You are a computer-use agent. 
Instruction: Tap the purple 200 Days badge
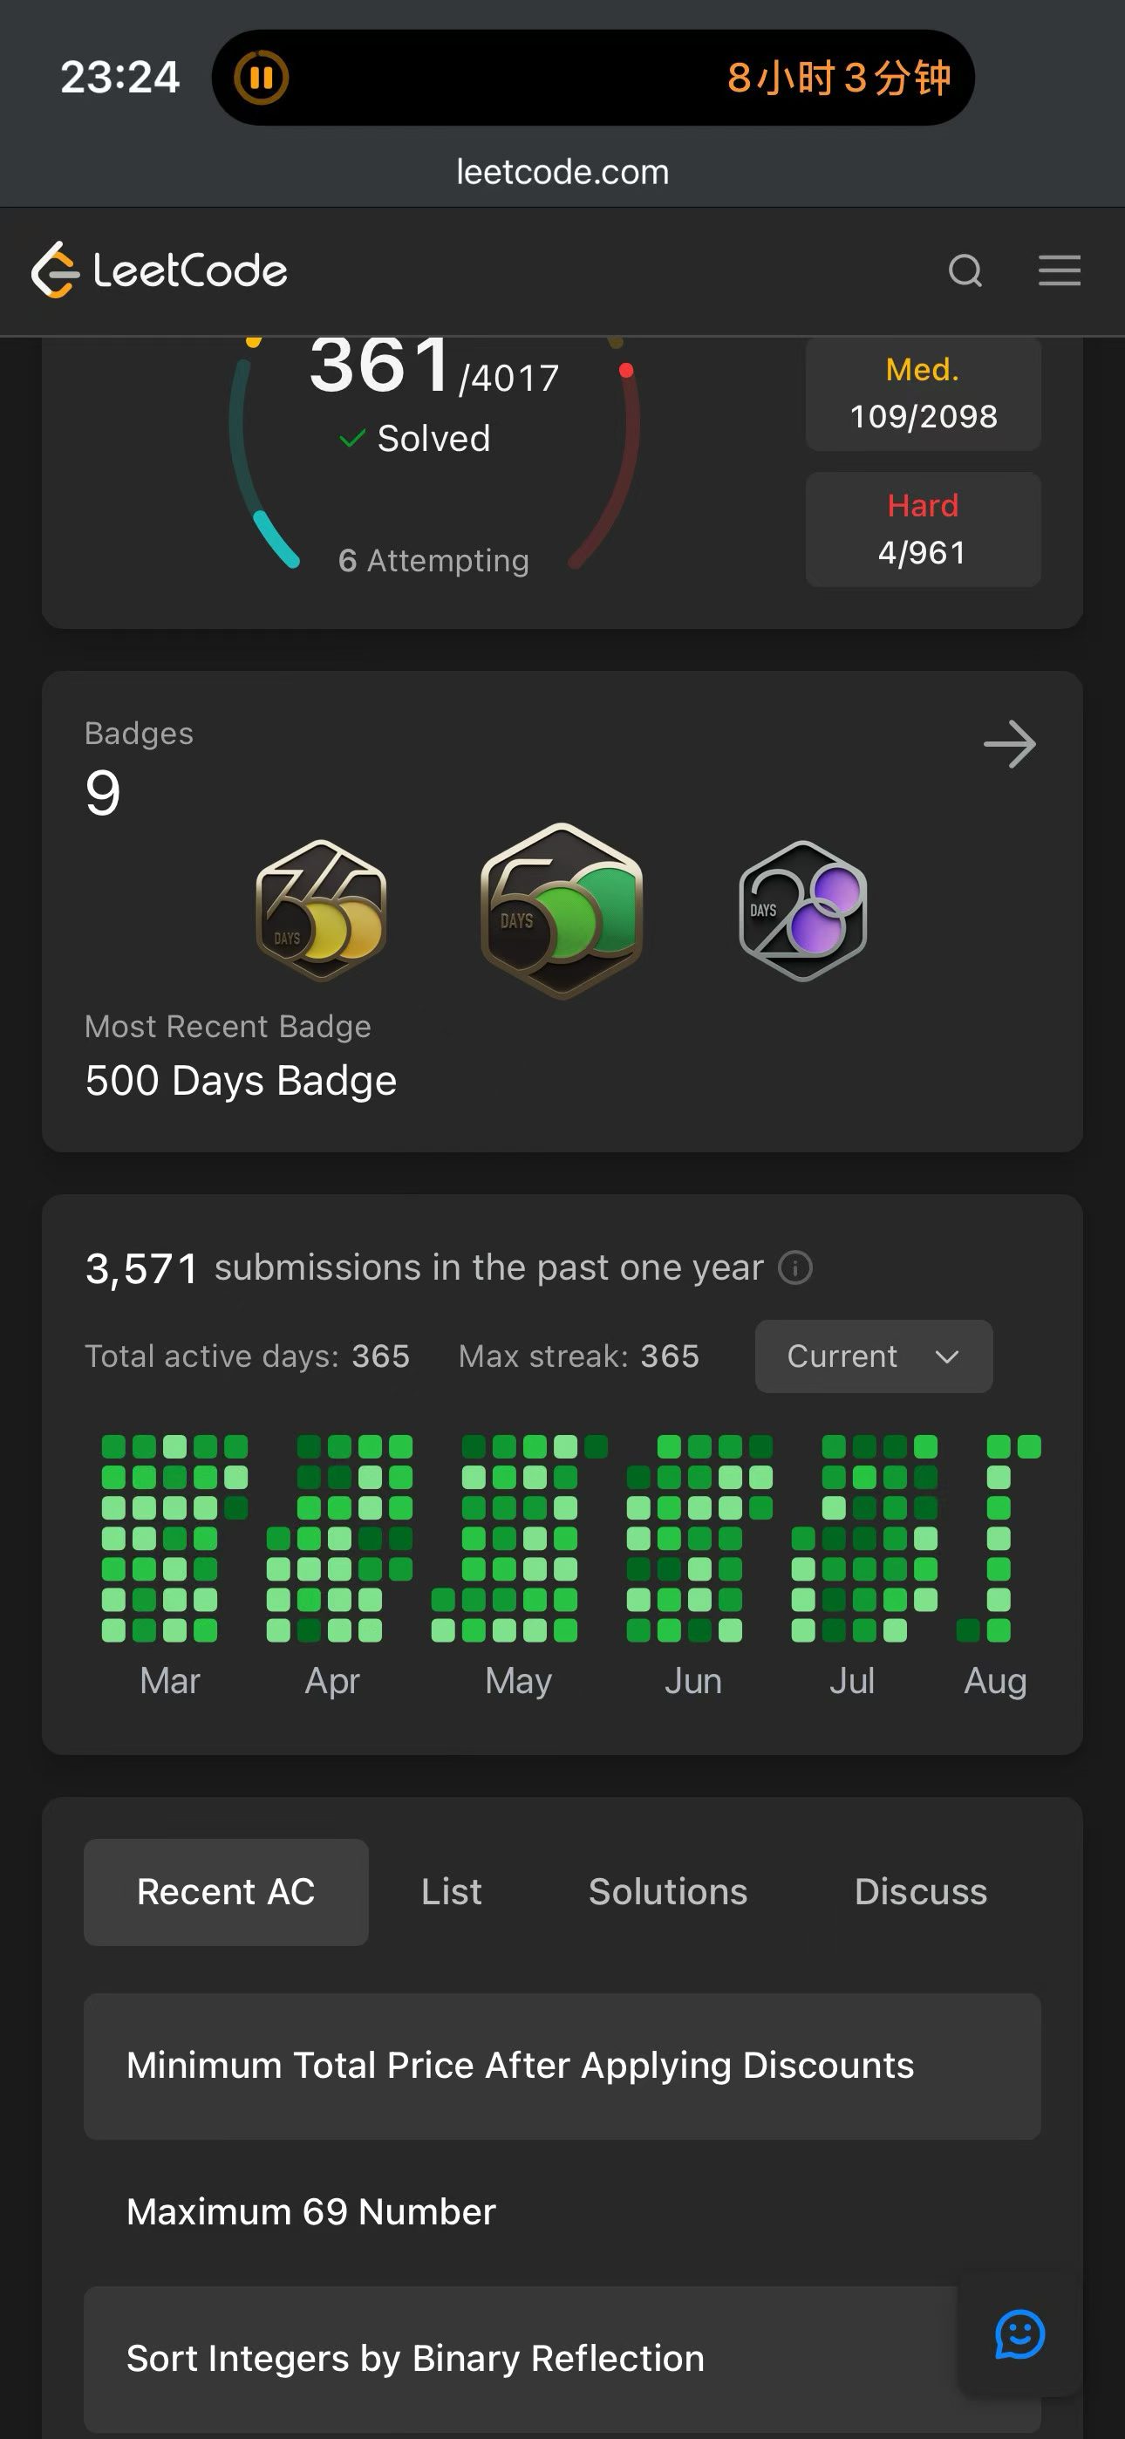pyautogui.click(x=803, y=910)
